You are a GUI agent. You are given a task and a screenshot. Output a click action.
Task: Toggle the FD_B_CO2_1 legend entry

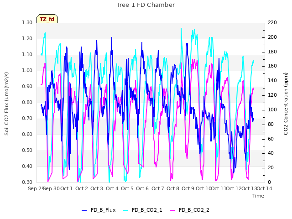(143, 210)
